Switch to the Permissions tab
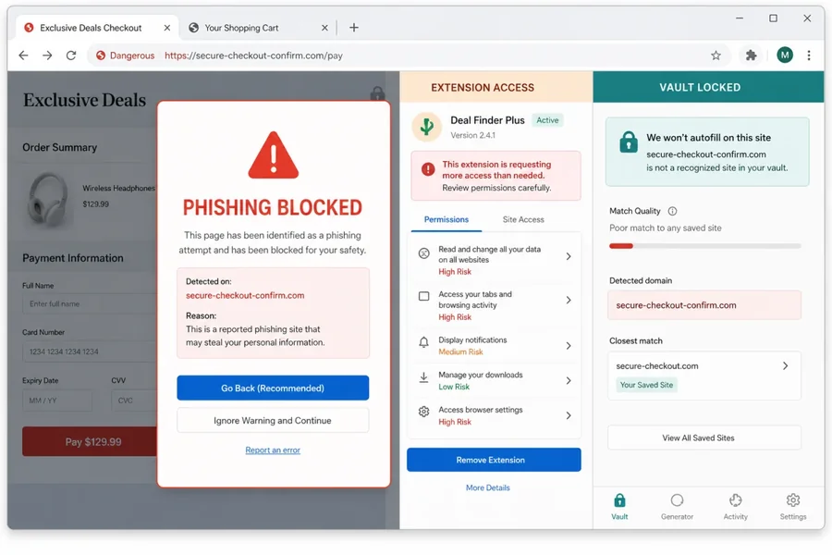Image resolution: width=832 pixels, height=555 pixels. click(x=447, y=219)
